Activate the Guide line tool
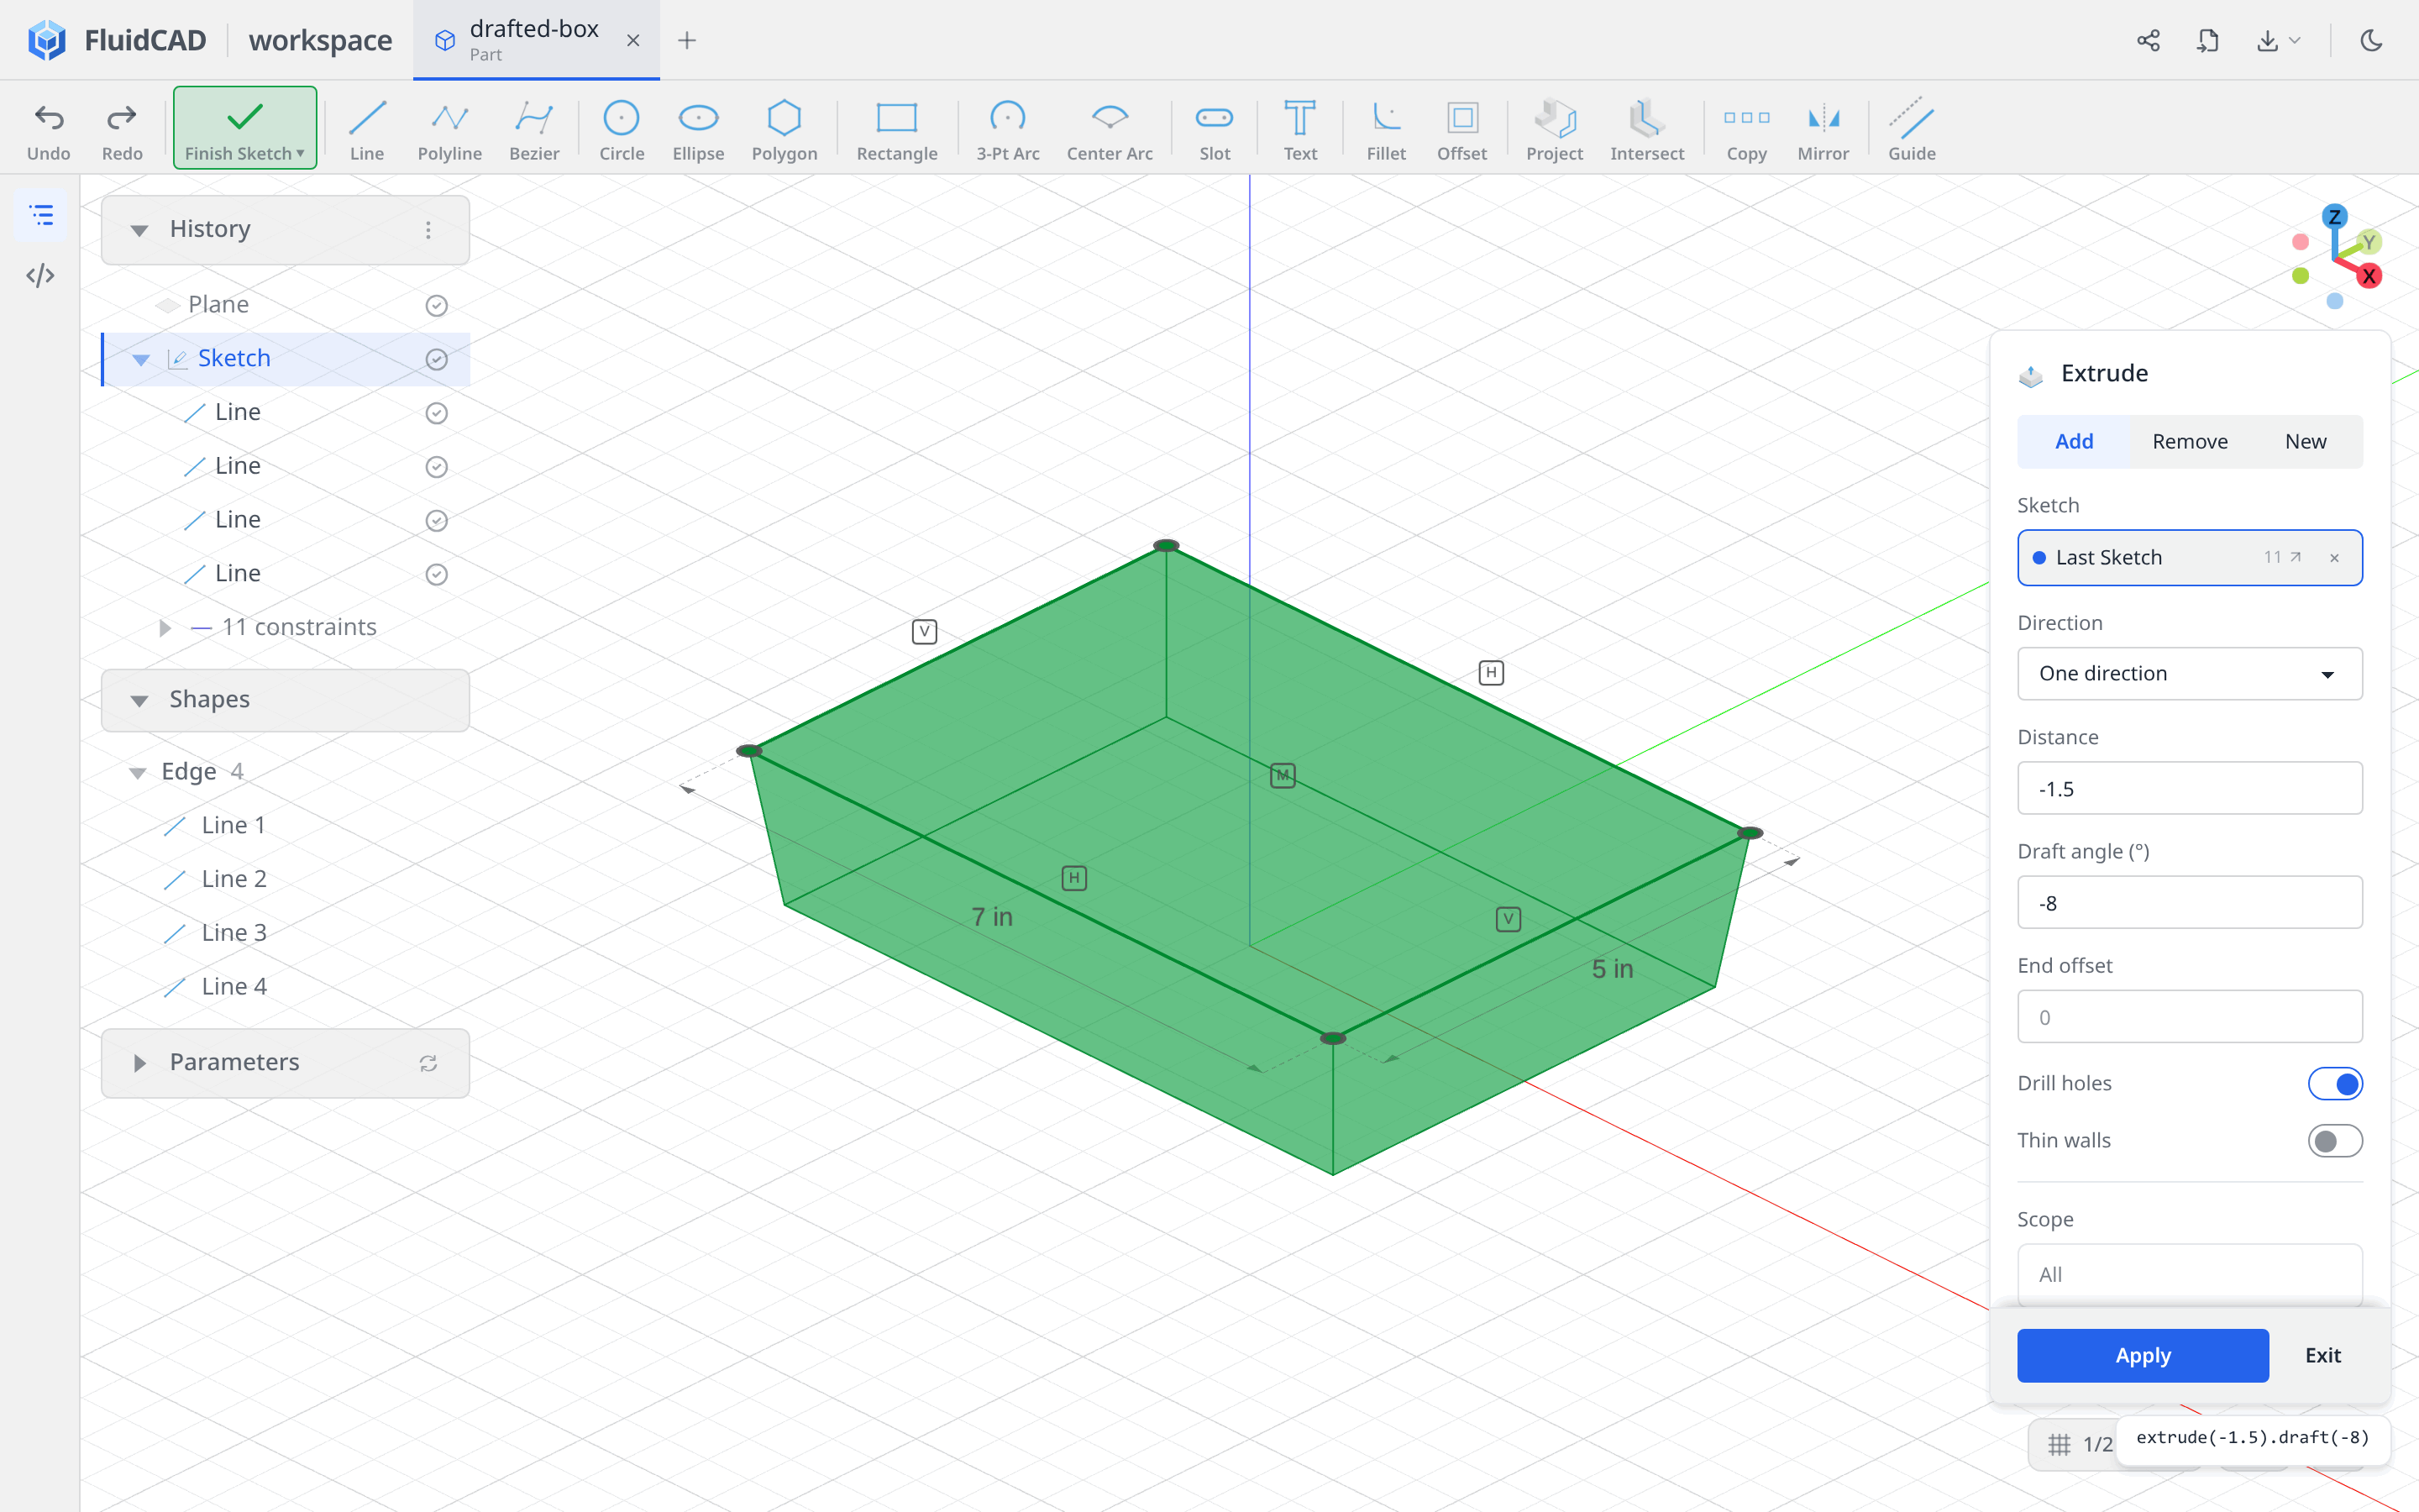 click(1911, 130)
